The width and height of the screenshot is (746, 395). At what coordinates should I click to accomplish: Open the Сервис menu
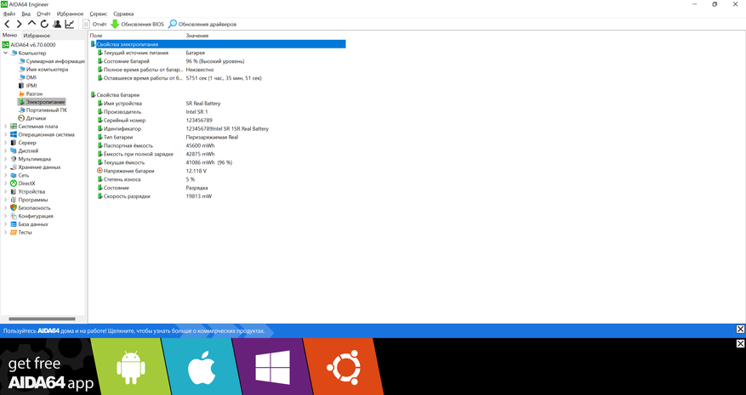pyautogui.click(x=99, y=14)
